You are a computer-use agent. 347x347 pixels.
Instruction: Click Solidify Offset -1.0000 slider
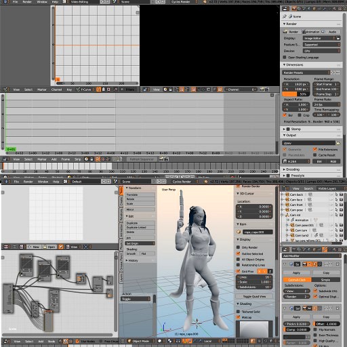327,324
